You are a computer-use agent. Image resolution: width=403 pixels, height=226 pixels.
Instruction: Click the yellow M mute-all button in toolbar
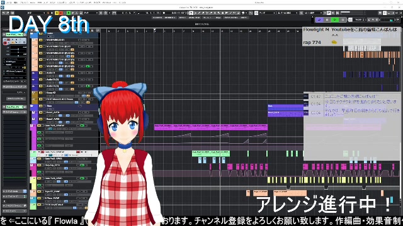[x=57, y=13]
